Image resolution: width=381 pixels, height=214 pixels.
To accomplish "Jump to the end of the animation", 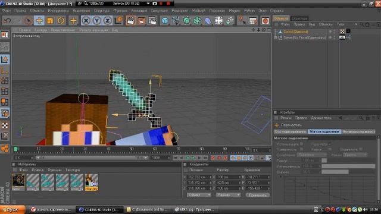I will point(205,158).
